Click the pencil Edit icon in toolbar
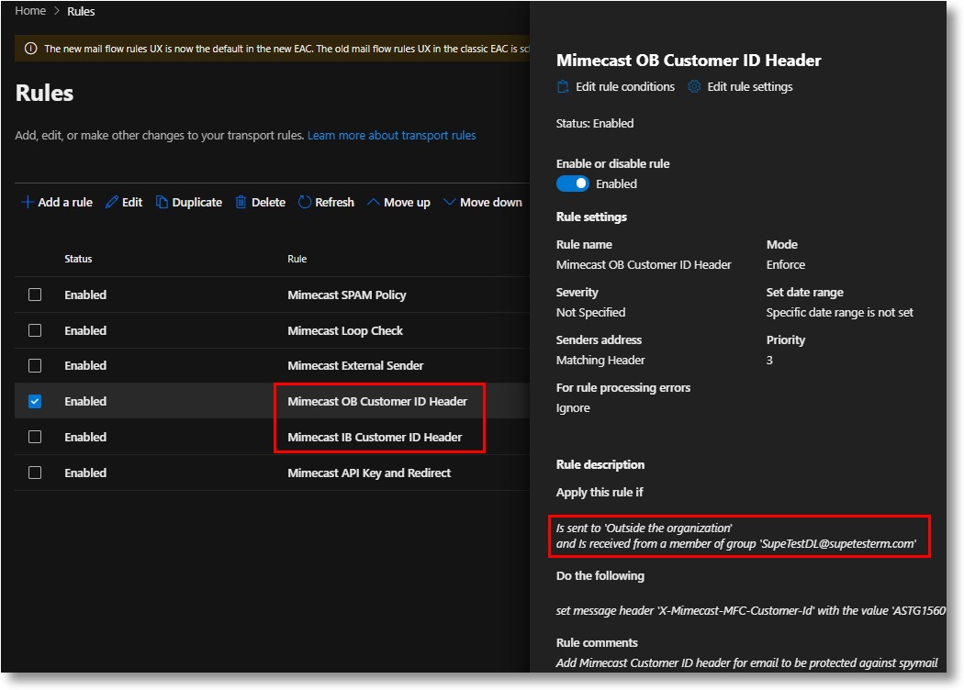Screen dimensions: 964x690 click(112, 203)
